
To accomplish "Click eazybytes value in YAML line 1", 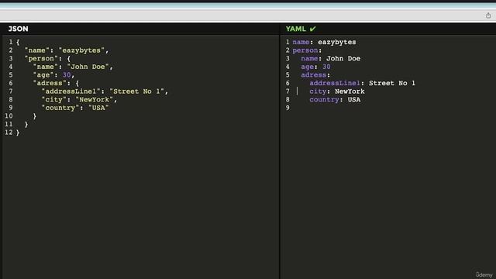I will (337, 42).
